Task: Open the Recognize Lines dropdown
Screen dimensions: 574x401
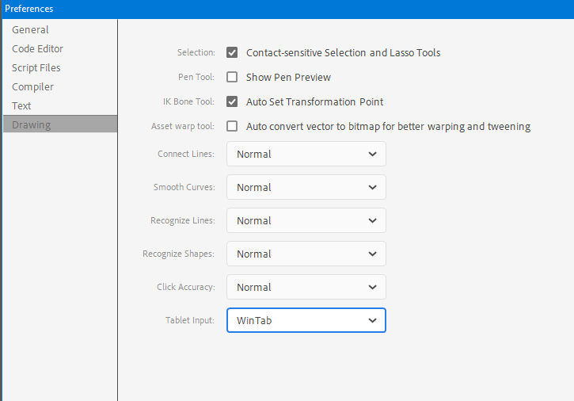Action: tap(306, 221)
